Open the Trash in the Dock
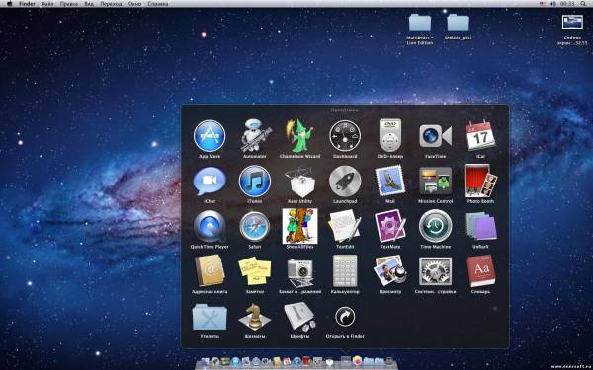This screenshot has width=593, height=370. pyautogui.click(x=389, y=361)
